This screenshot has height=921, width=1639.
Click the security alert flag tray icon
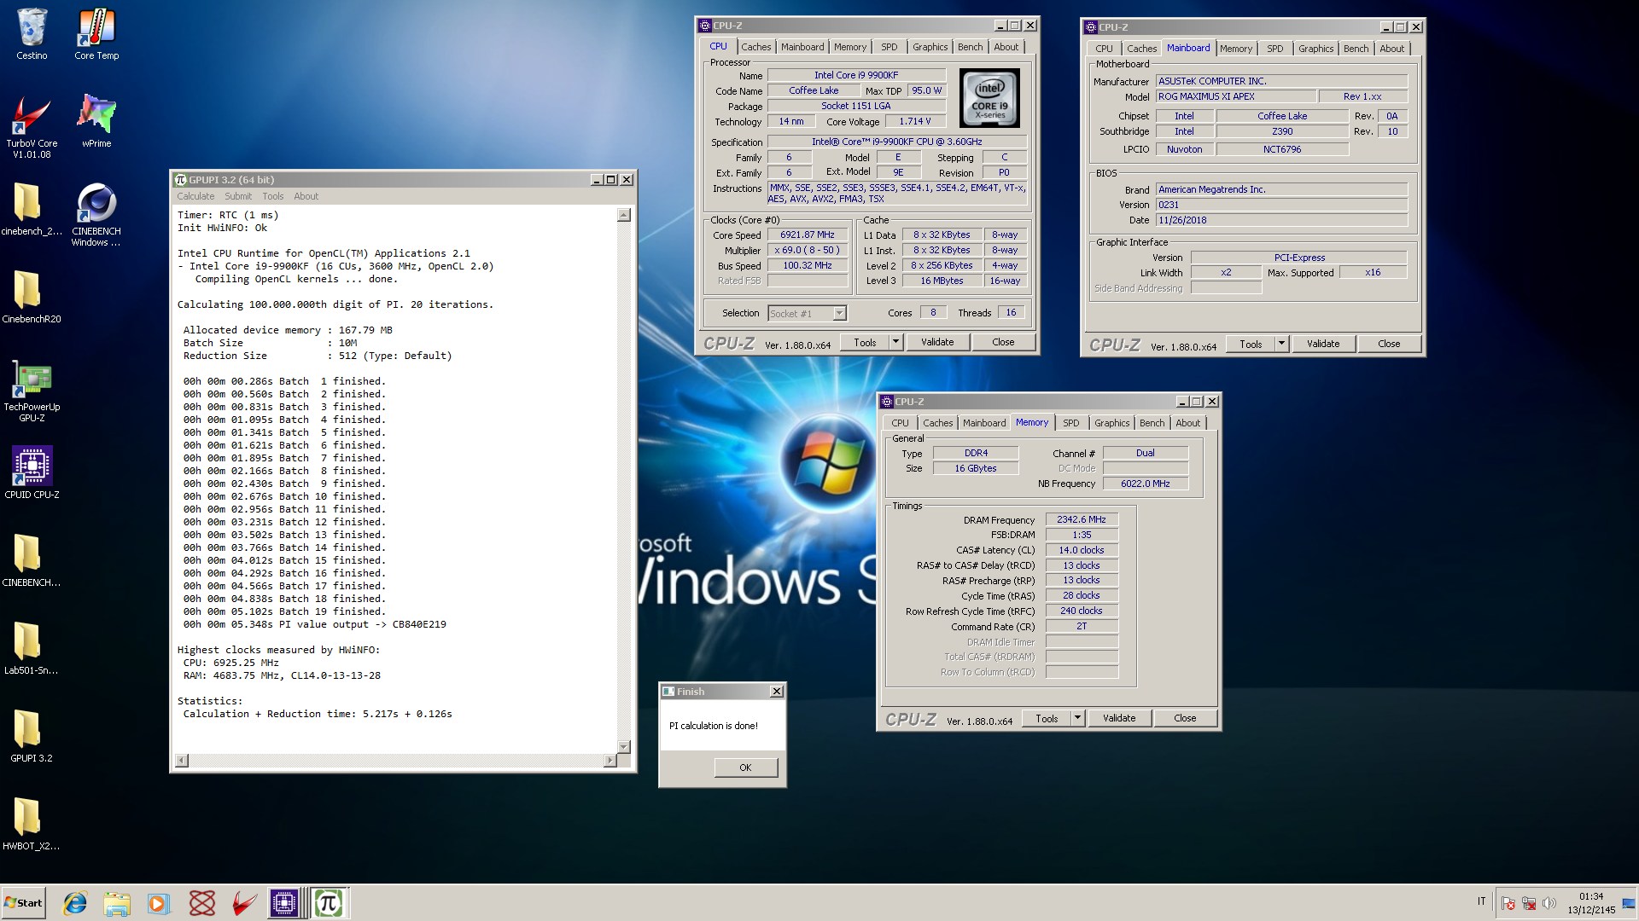(1508, 904)
